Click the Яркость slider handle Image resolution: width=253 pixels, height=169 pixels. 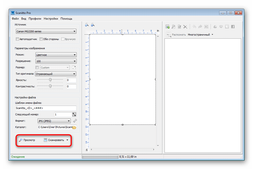point(50,79)
